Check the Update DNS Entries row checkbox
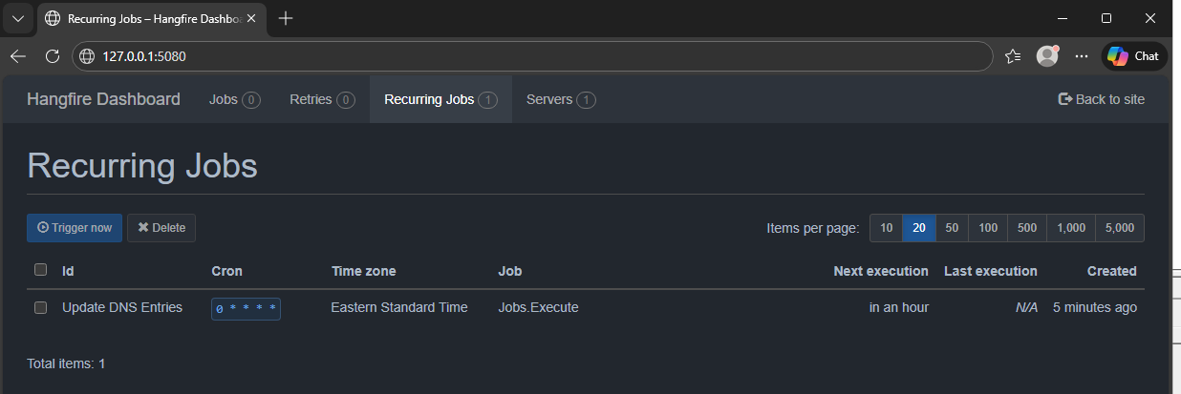This screenshot has height=394, width=1181. 40,307
